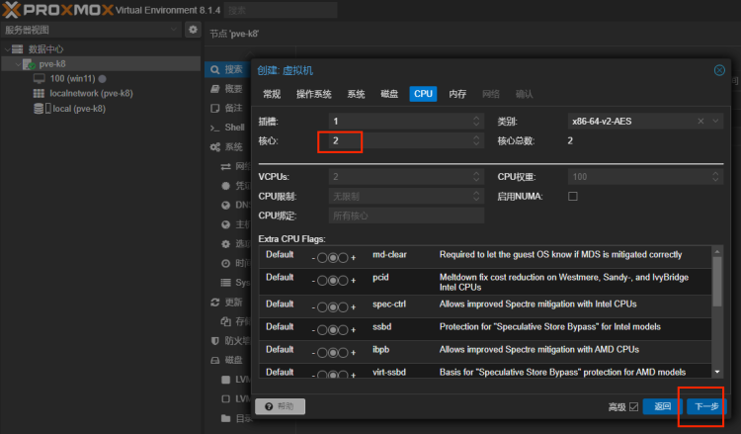Toggle the Advanced checkbox
Screen dimensions: 741x434
click(x=633, y=406)
